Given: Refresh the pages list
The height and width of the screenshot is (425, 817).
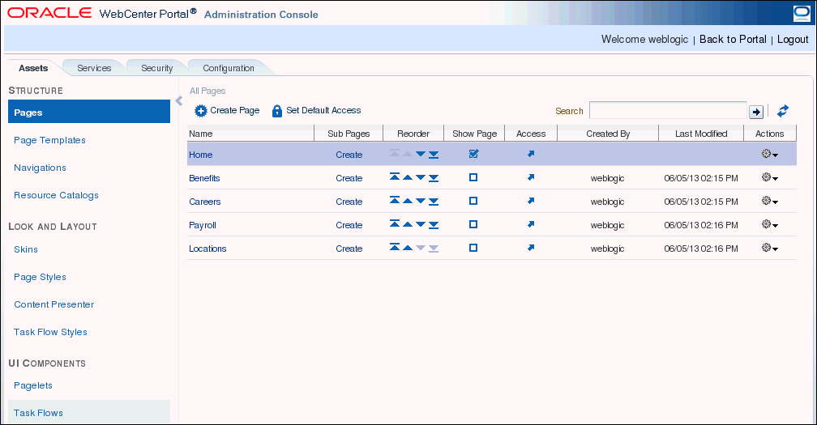Looking at the screenshot, I should 783,111.
